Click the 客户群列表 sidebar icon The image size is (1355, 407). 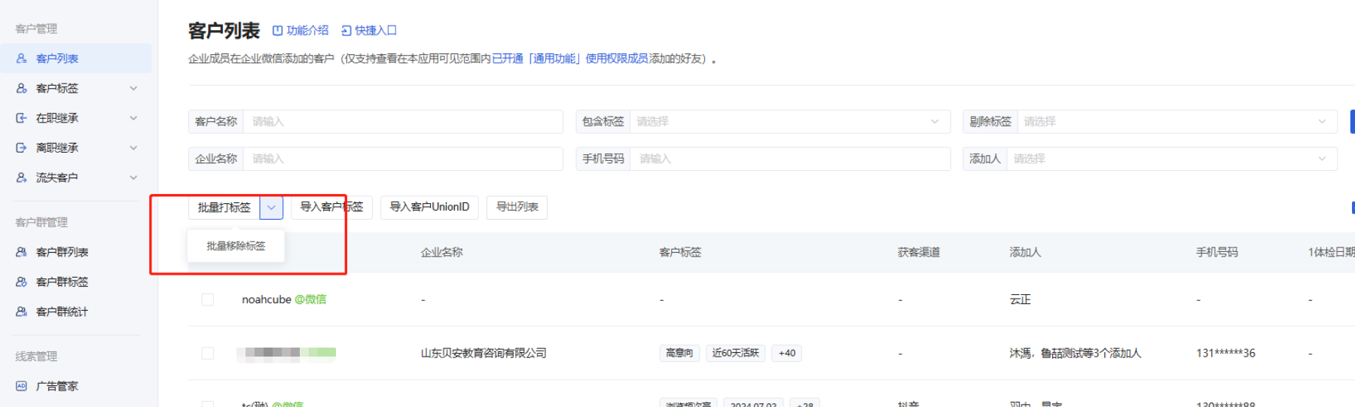coord(22,252)
